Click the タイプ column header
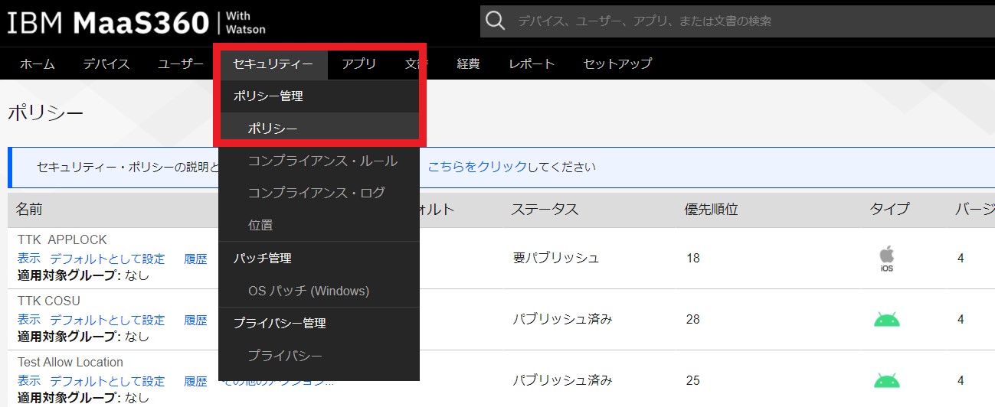Image resolution: width=995 pixels, height=407 pixels. 889,210
